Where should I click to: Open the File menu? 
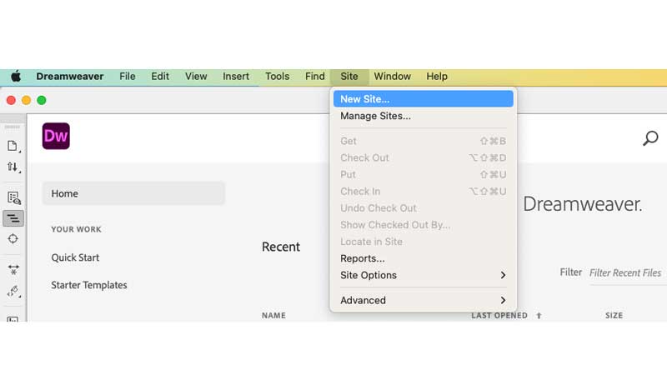pyautogui.click(x=128, y=77)
